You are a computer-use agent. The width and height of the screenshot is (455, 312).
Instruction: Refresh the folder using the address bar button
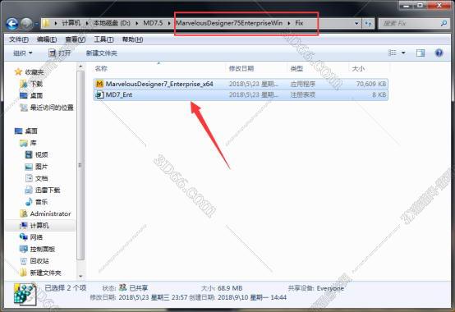click(368, 24)
